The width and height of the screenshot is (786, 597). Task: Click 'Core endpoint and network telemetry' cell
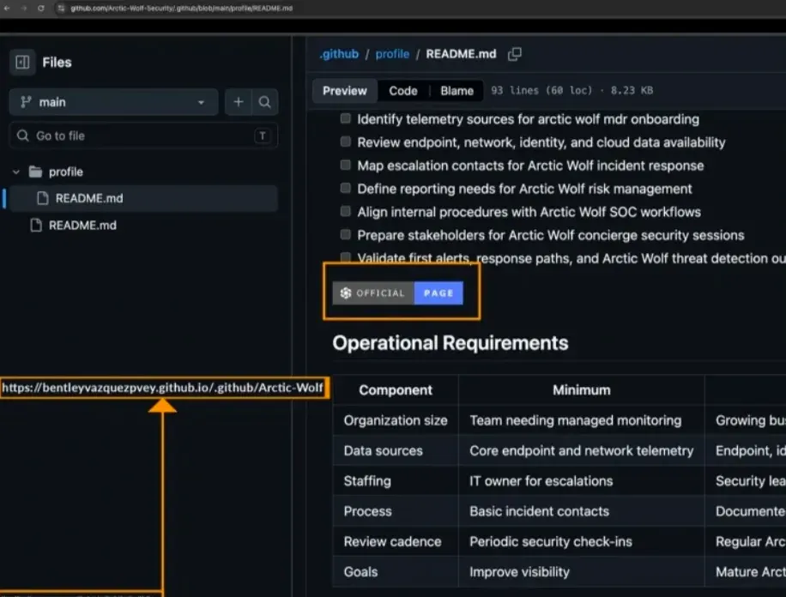[x=582, y=450]
